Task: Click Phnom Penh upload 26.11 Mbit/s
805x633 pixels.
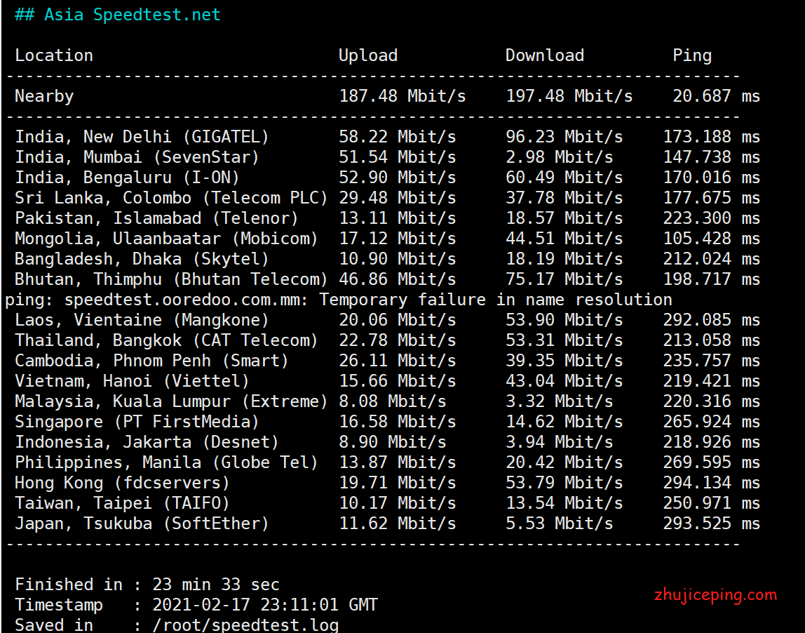Action: (398, 361)
